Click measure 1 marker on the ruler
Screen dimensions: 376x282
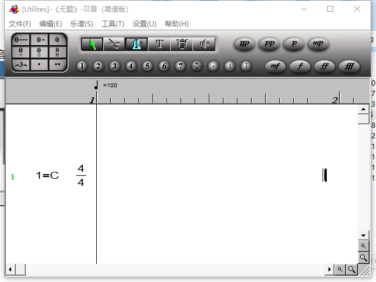(x=92, y=100)
